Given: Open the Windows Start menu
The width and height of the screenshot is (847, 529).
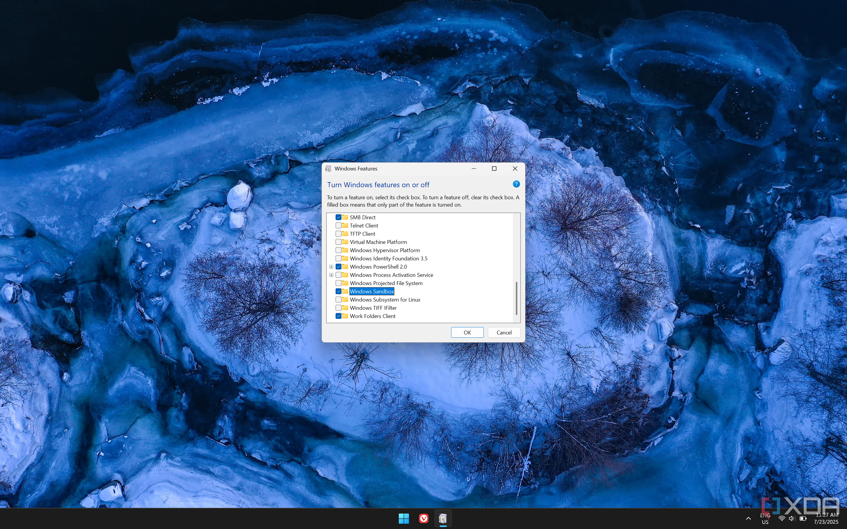Looking at the screenshot, I should tap(404, 518).
